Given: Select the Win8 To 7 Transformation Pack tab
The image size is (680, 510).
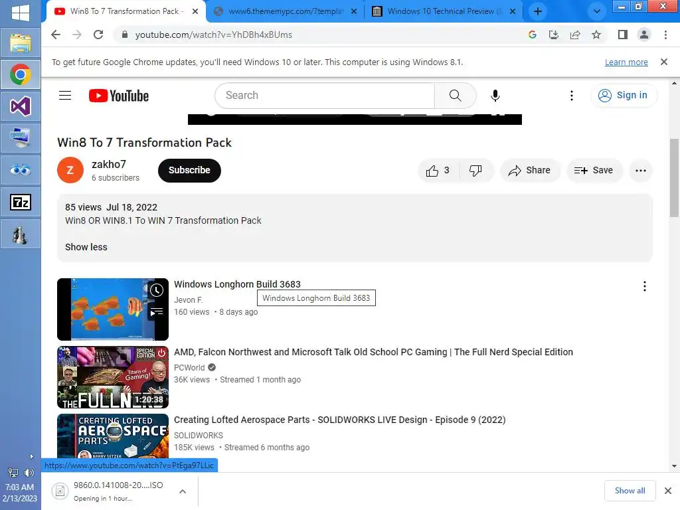Looking at the screenshot, I should tap(126, 11).
